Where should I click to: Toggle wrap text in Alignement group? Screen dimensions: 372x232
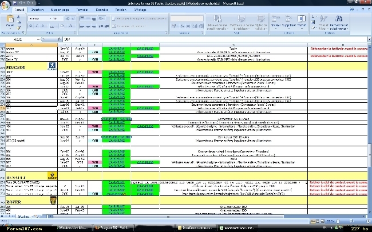point(140,18)
